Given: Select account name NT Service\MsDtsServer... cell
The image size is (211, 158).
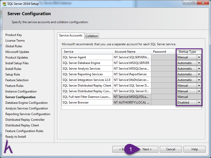Looking at the screenshot, I should click(x=132, y=80).
